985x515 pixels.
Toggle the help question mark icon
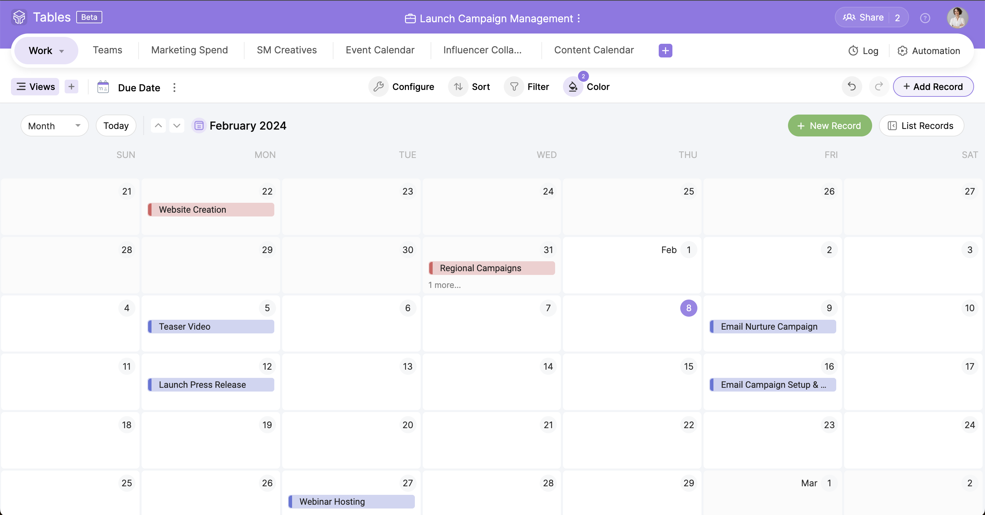click(925, 17)
